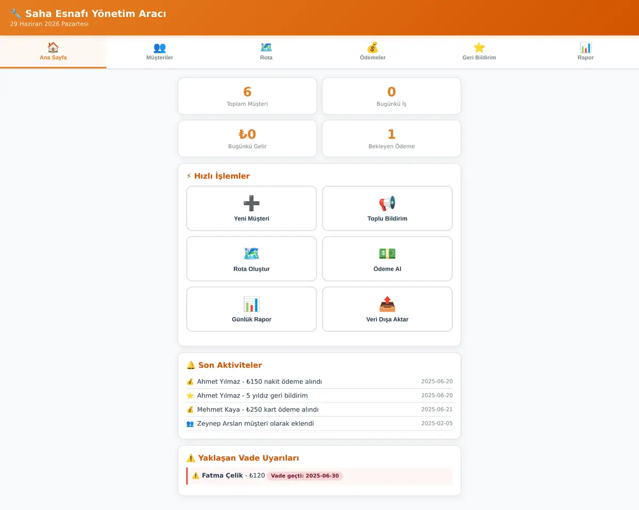
Task: Switch to the Müşteriler tab
Action: pyautogui.click(x=160, y=52)
